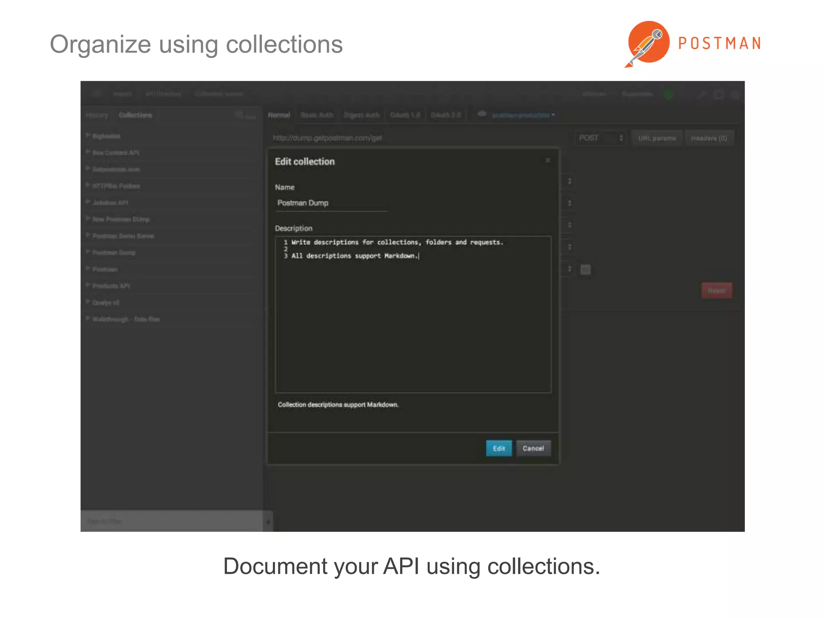Image resolution: width=824 pixels, height=618 pixels.
Task: Open the Normal auth tab
Action: (279, 115)
